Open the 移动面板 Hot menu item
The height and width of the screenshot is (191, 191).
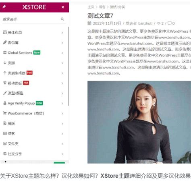pyautogui.click(x=33, y=83)
